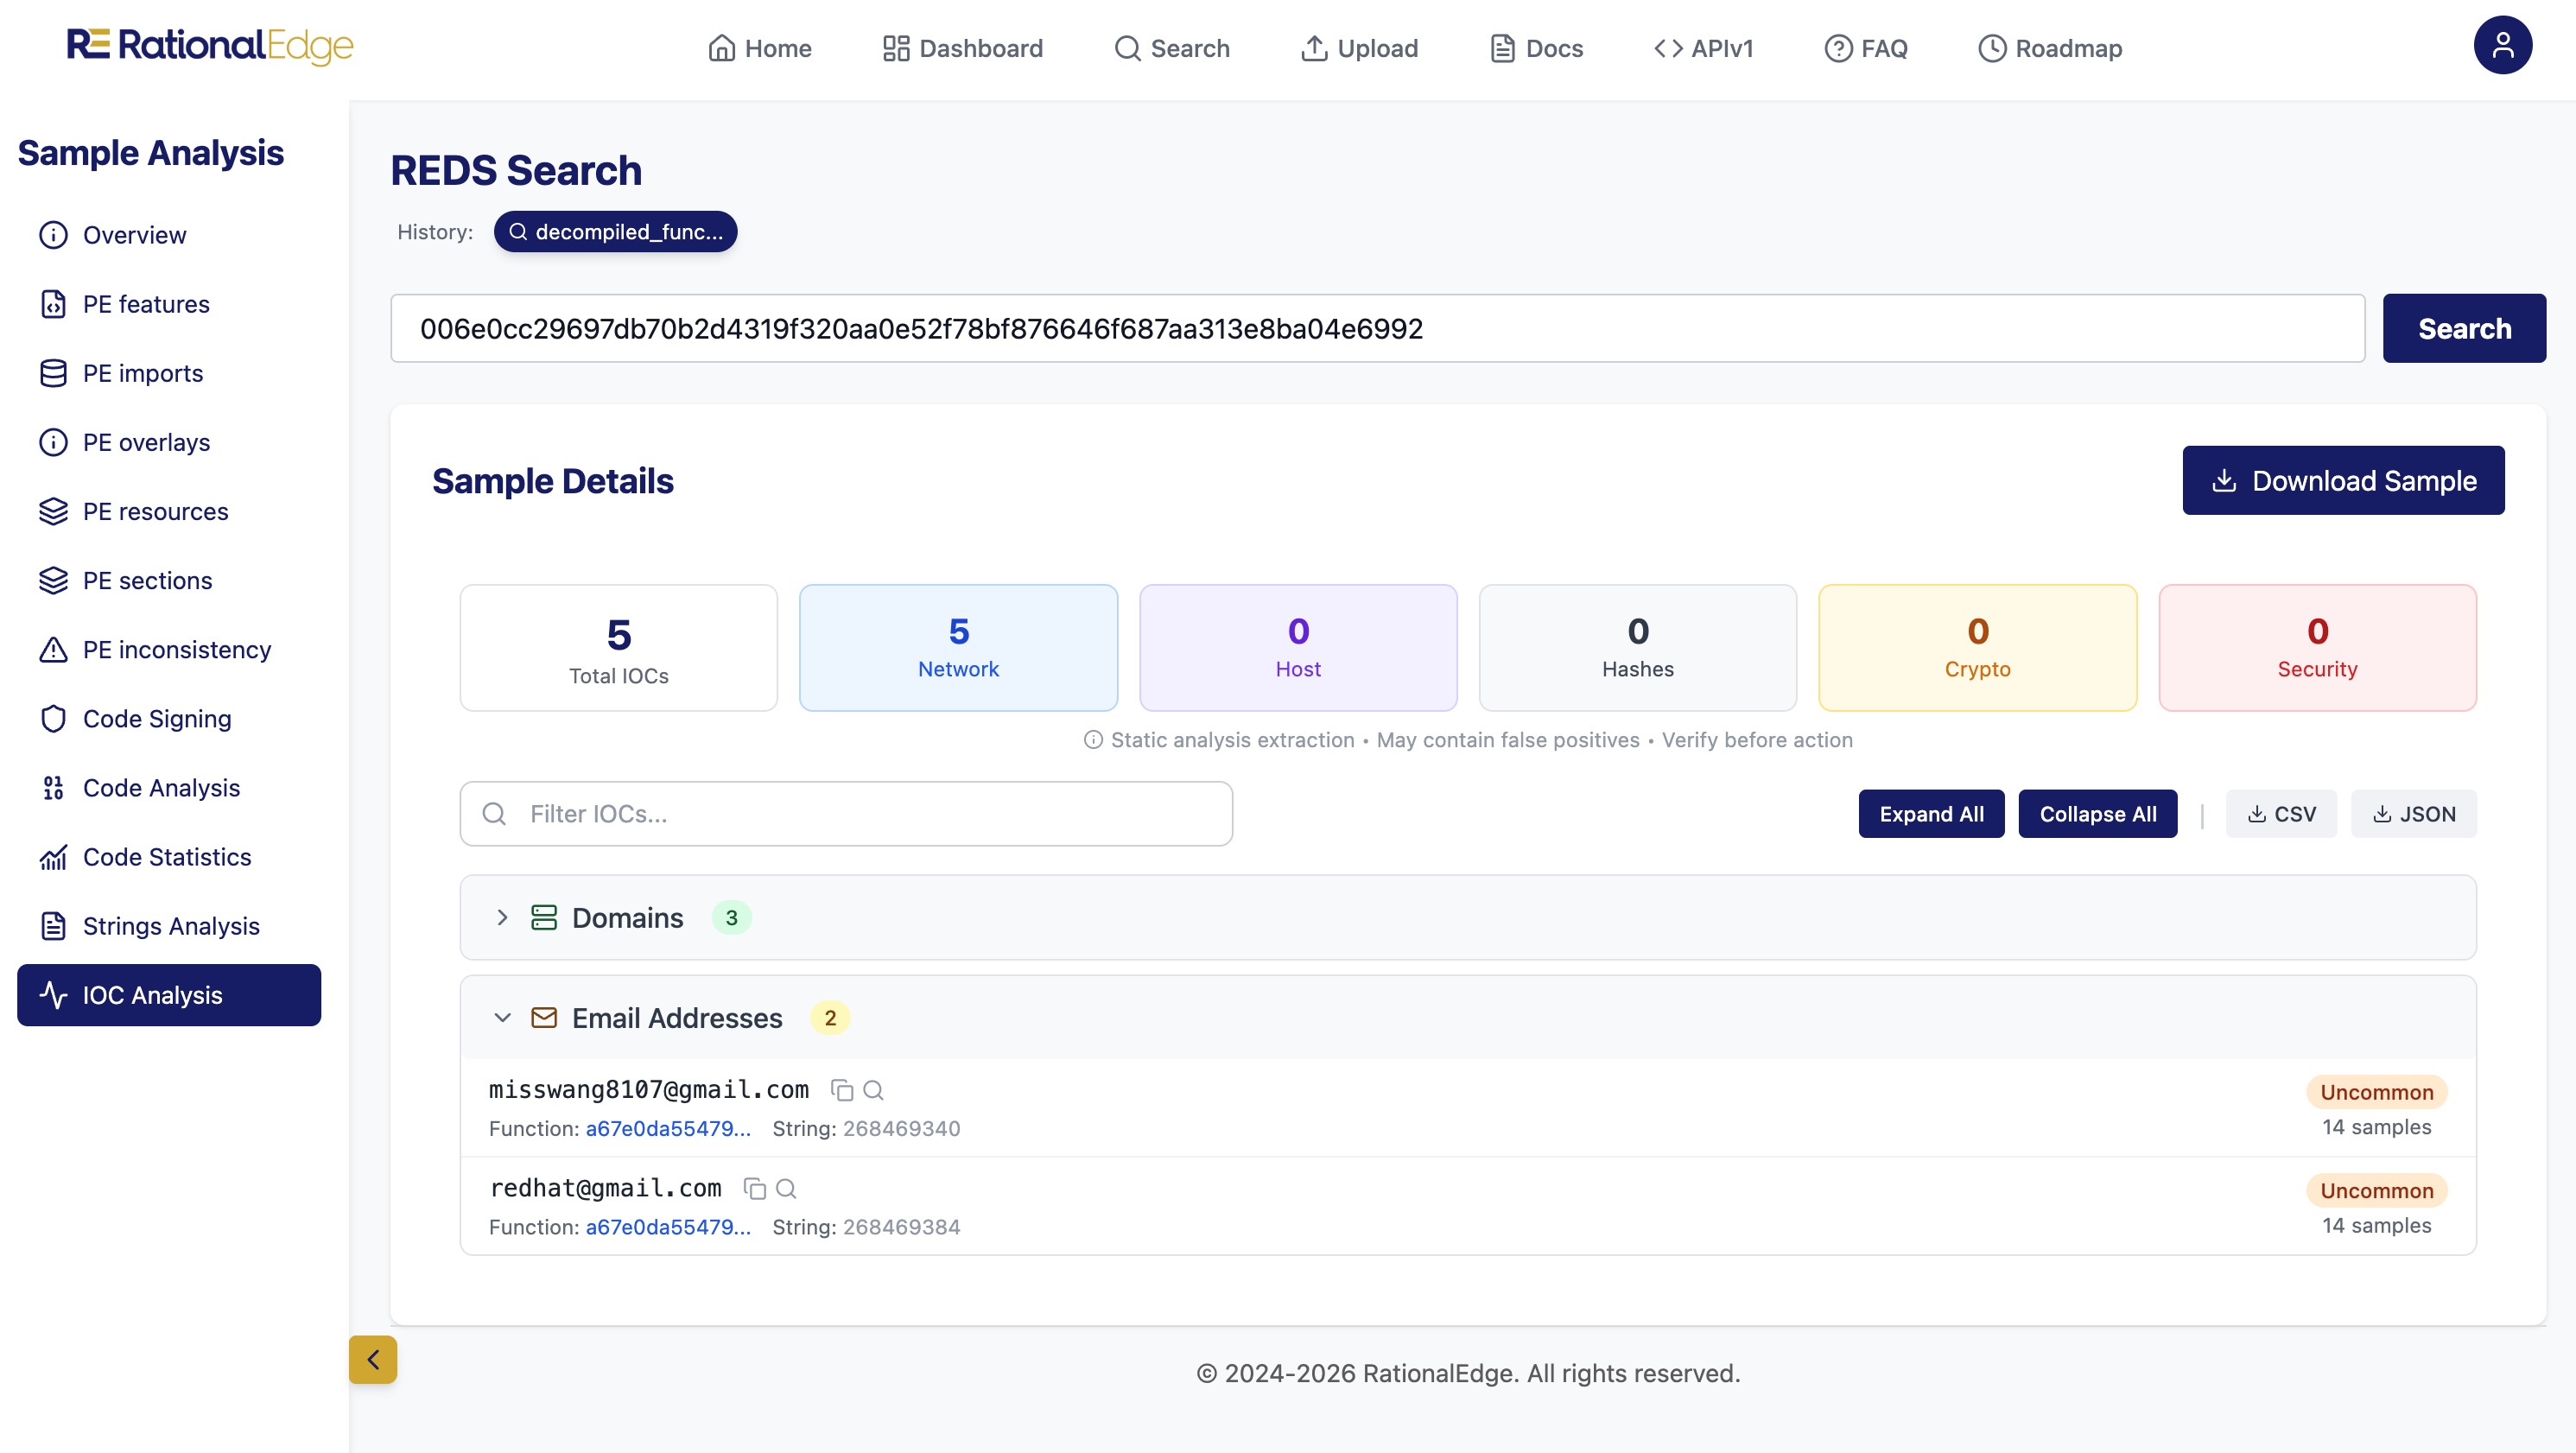The width and height of the screenshot is (2576, 1453).
Task: Go to PE imports in sidebar
Action: pyautogui.click(x=142, y=373)
